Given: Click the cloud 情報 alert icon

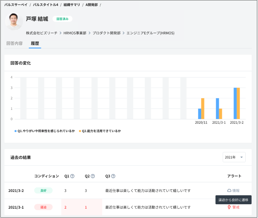Looking at the screenshot, I should tap(229, 190).
